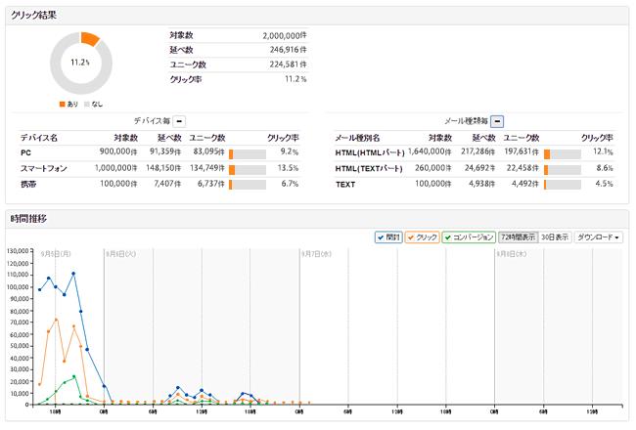
Task: Click the 24,692件 HTML(TEXTパート) value
Action: click(x=479, y=168)
